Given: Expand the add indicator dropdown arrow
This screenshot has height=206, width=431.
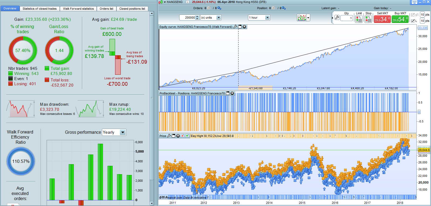Looking at the screenshot, I should 308,18.
